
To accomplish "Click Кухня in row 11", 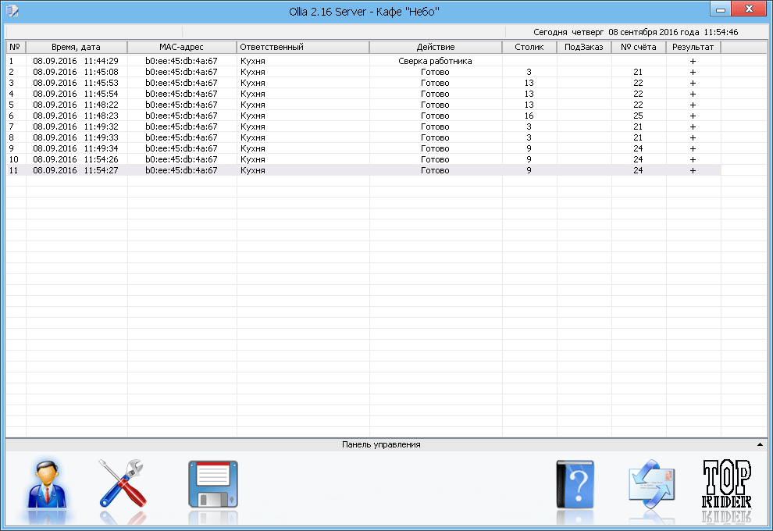I will coord(253,170).
